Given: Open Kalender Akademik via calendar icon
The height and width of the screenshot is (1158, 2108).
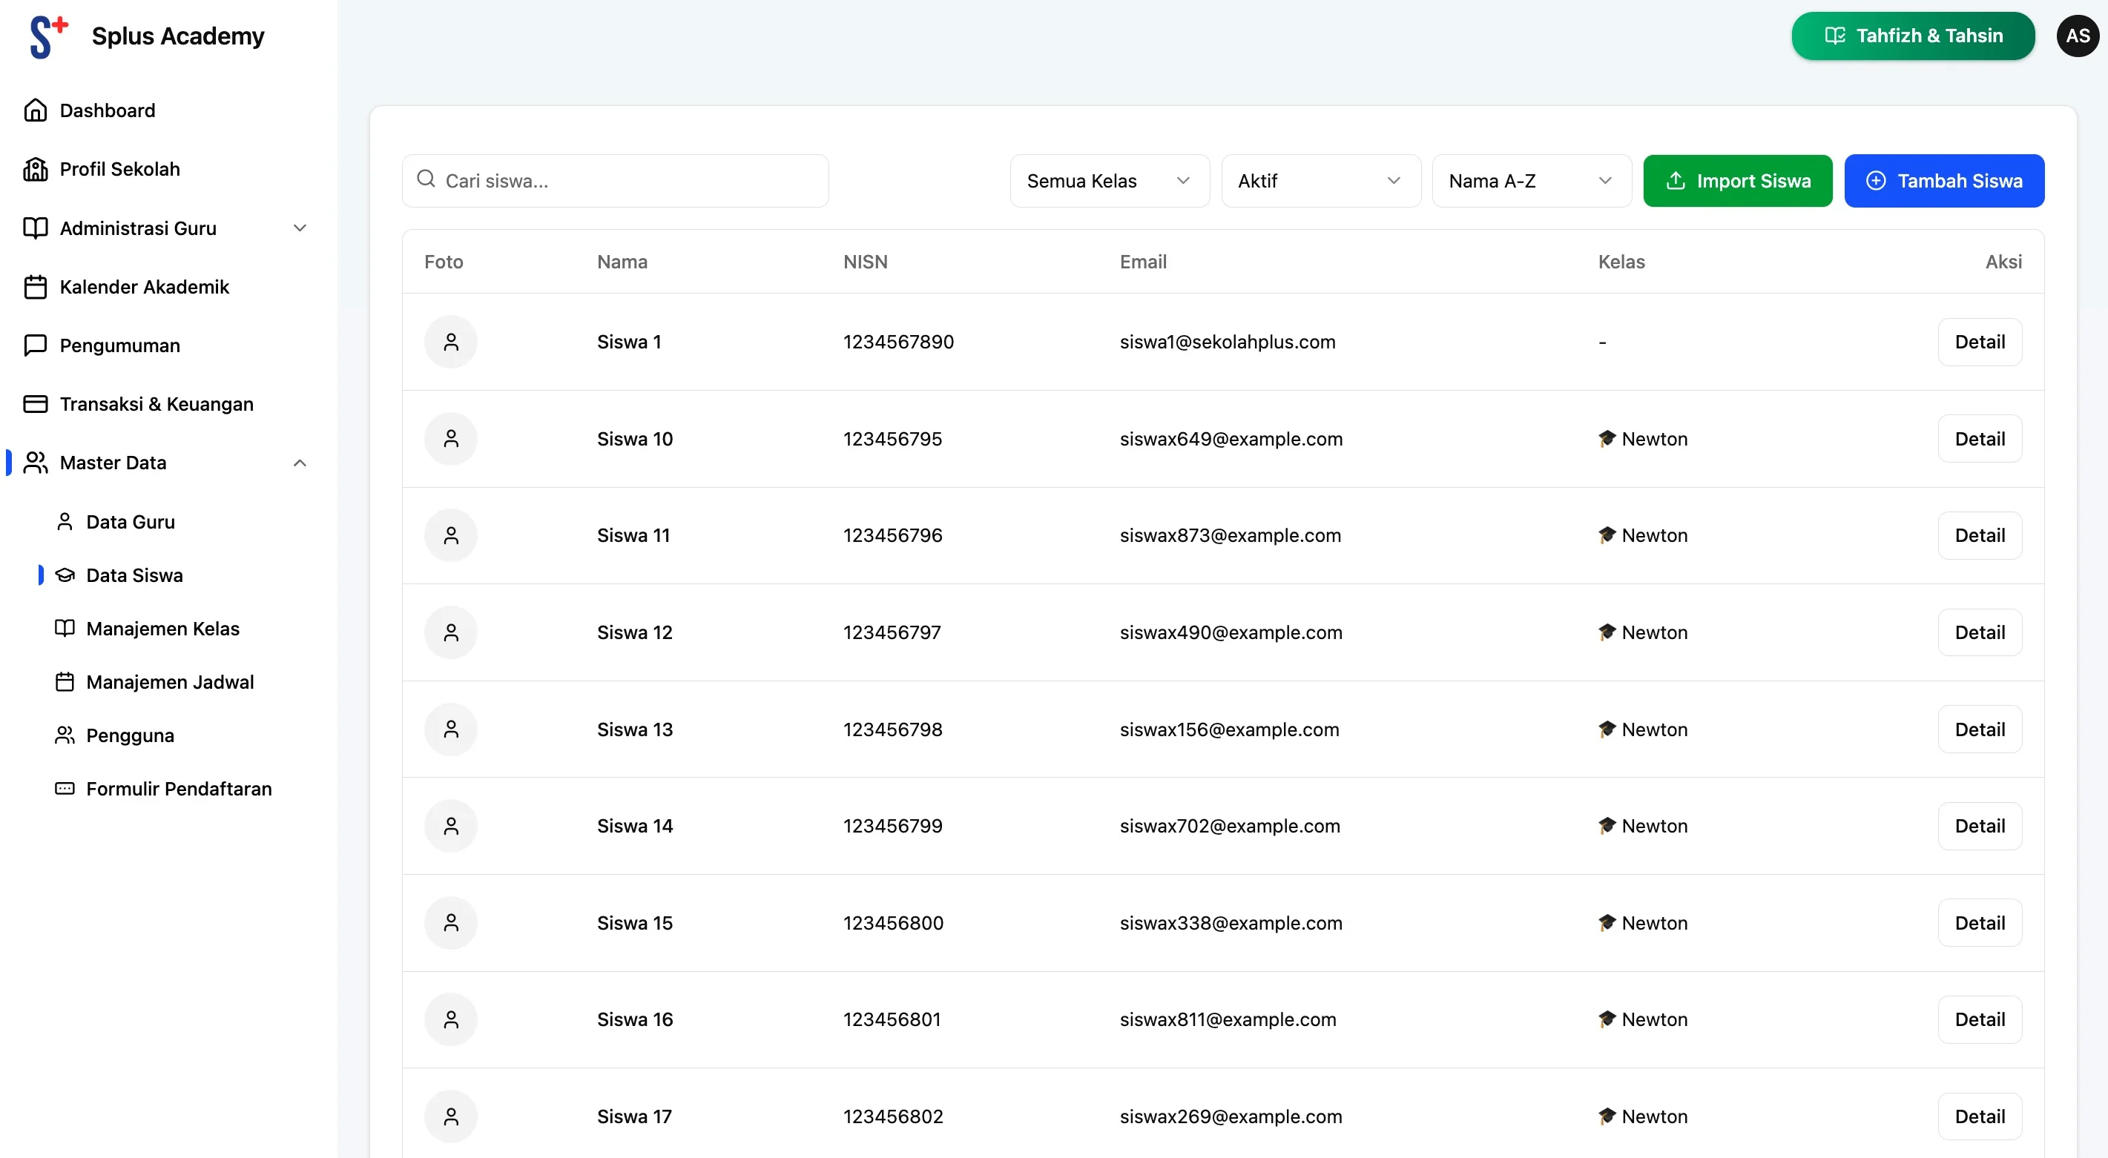Looking at the screenshot, I should coord(35,287).
